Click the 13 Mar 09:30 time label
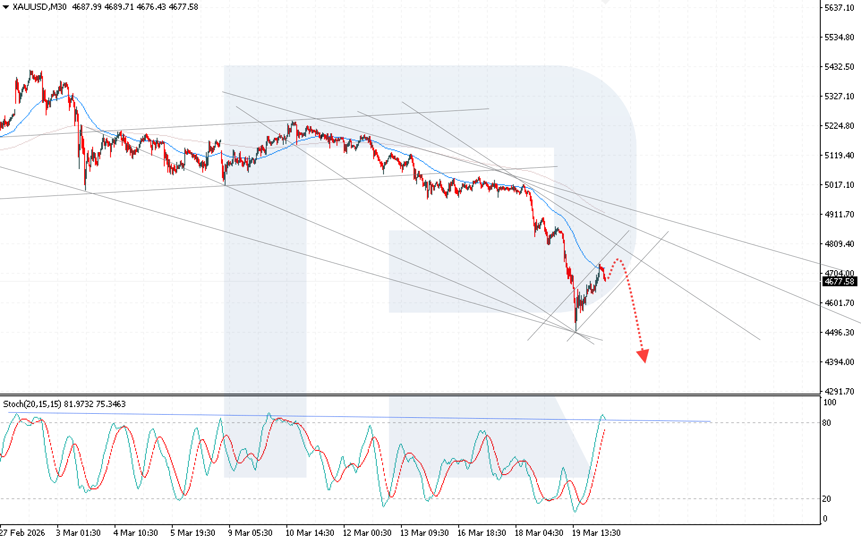 click(424, 533)
